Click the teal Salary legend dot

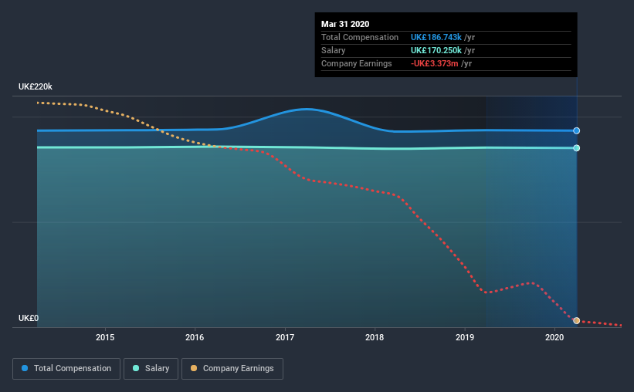coord(136,368)
